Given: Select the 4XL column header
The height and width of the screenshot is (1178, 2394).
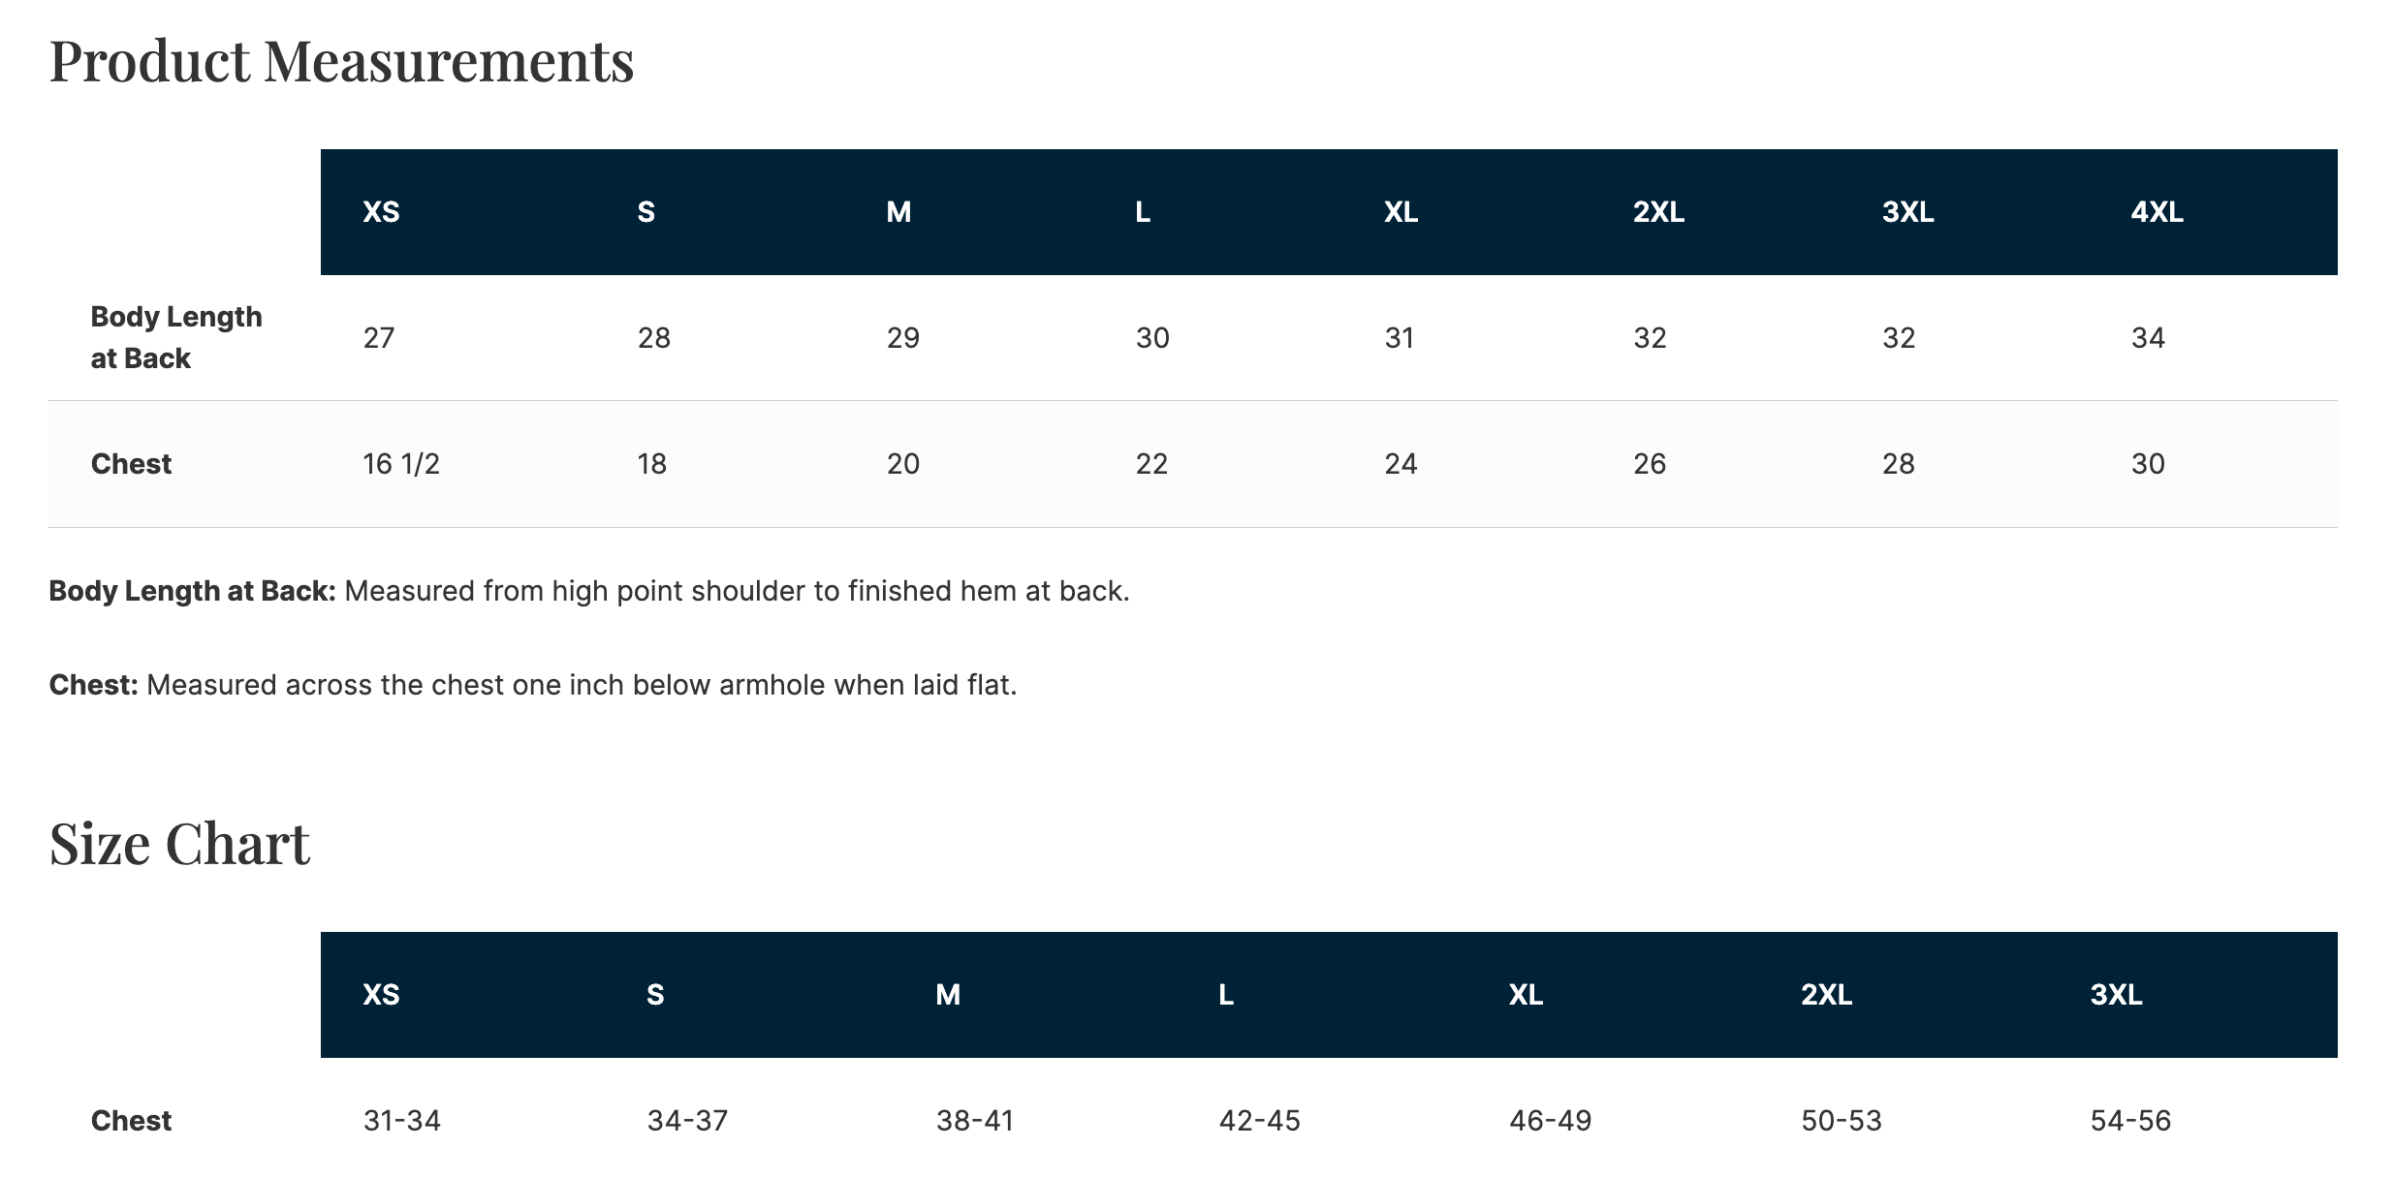Looking at the screenshot, I should click(2157, 212).
